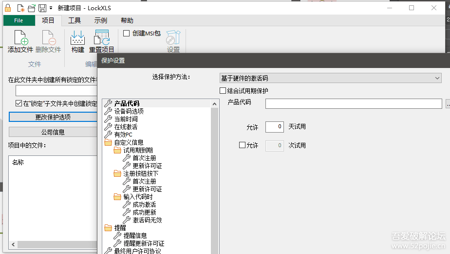Image resolution: width=450 pixels, height=254 pixels.
Task: Click the save floppy disk icon
Action: pos(42,8)
